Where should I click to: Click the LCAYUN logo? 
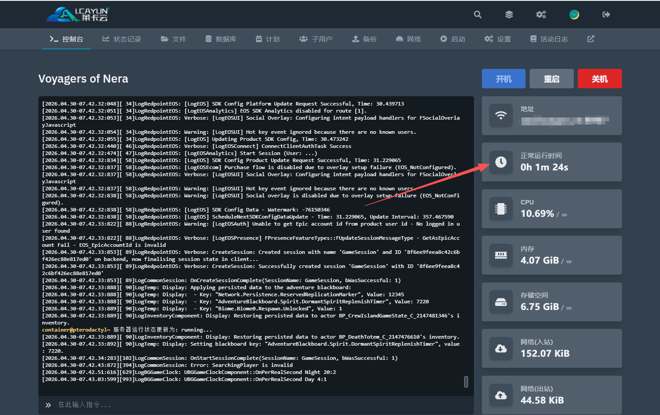point(78,15)
